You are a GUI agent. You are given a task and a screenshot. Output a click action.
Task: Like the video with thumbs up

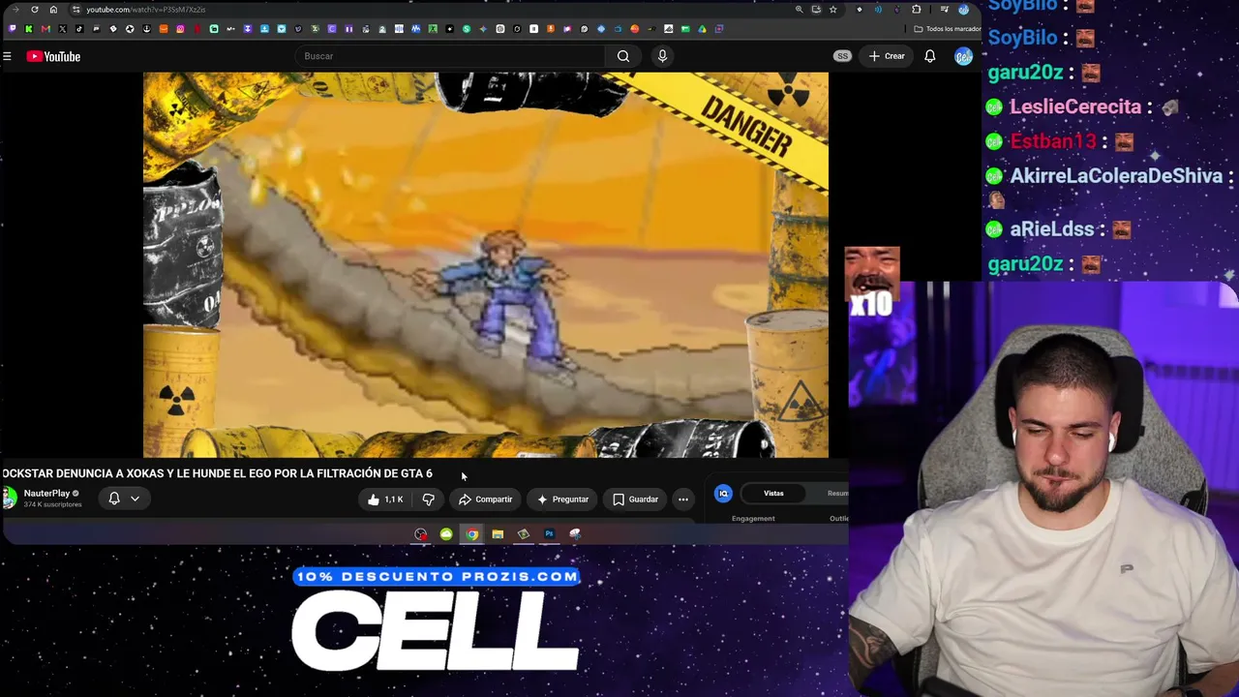(384, 500)
